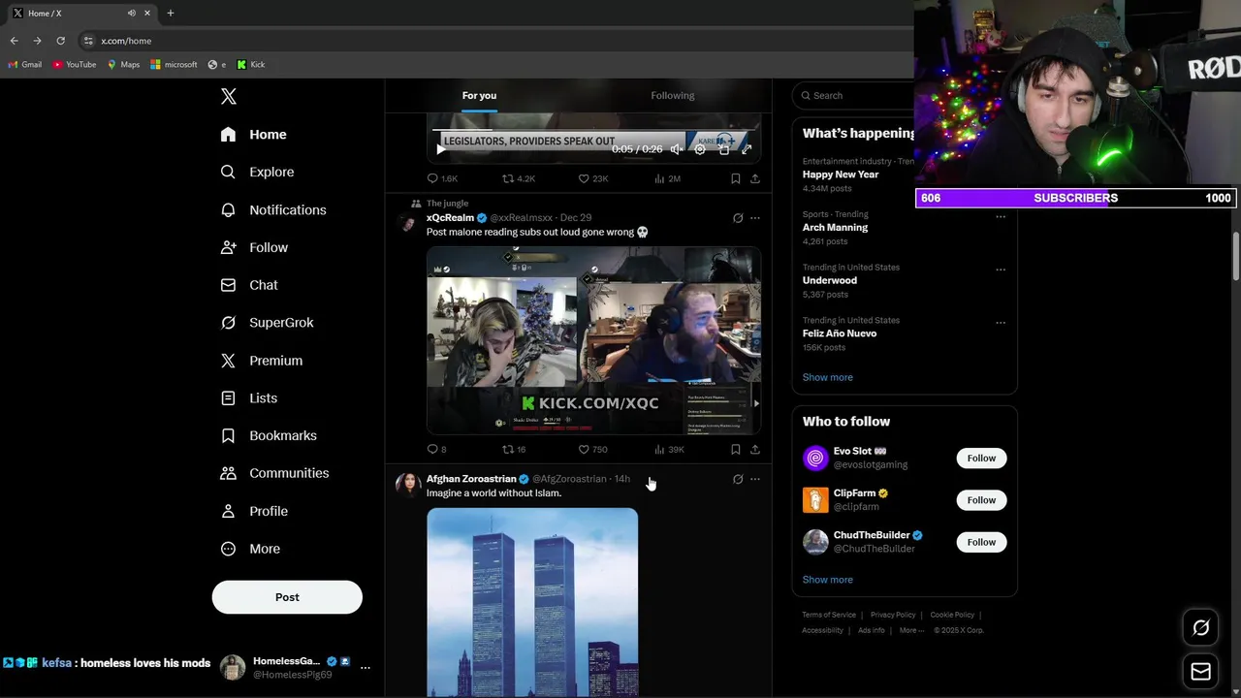Click Grok icon on xQcRealm post
Viewport: 1241px width, 698px height.
click(x=738, y=218)
